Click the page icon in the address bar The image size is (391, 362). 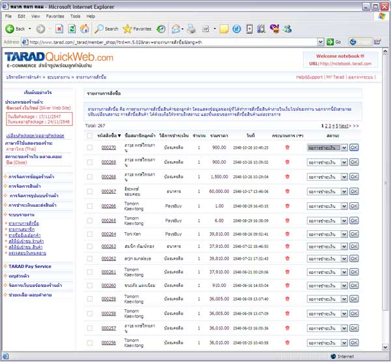[x=25, y=42]
